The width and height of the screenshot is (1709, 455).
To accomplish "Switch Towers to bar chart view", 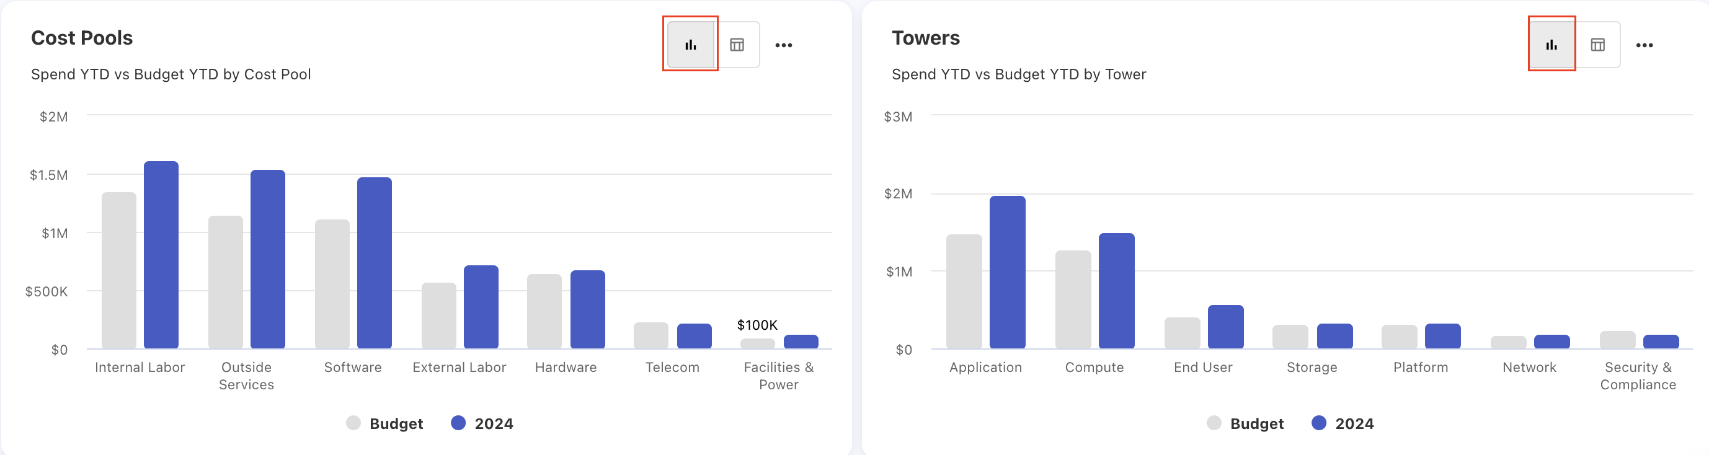I will [1551, 45].
